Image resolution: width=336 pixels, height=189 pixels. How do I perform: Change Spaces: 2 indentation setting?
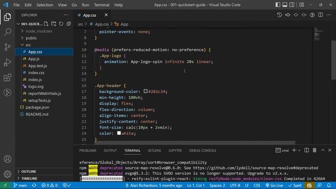coord(217,185)
